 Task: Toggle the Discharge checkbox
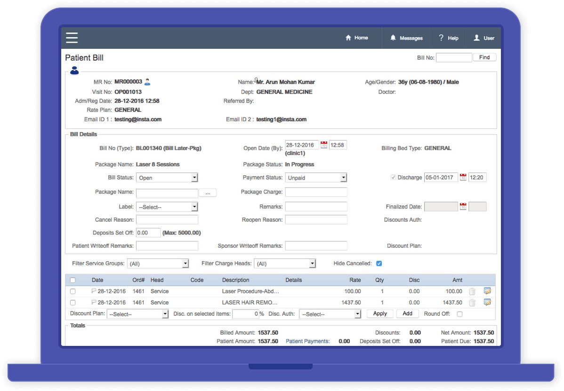click(x=393, y=177)
